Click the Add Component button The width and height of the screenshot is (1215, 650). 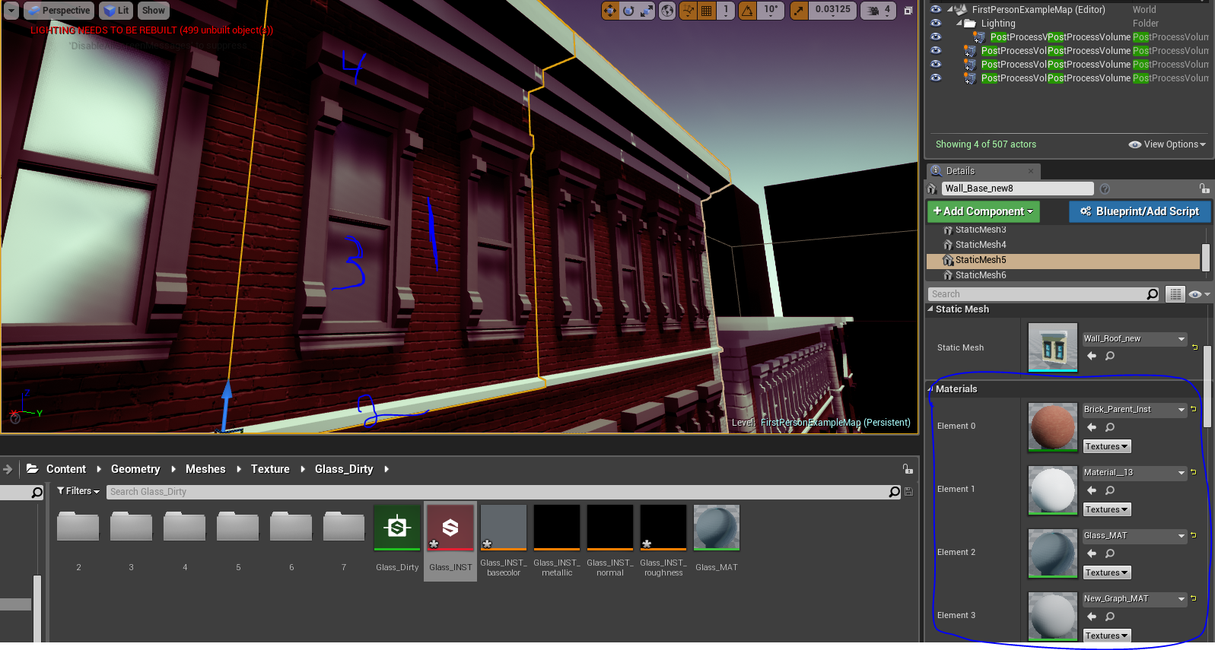click(983, 211)
